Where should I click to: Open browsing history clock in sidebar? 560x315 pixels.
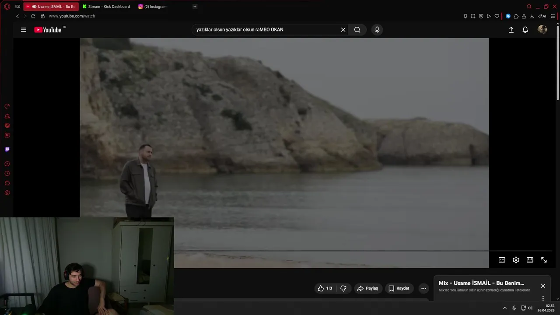click(7, 173)
